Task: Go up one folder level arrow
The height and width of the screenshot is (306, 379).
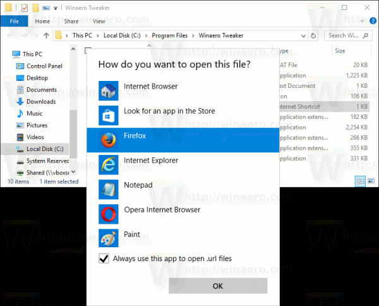Action: coord(46,36)
